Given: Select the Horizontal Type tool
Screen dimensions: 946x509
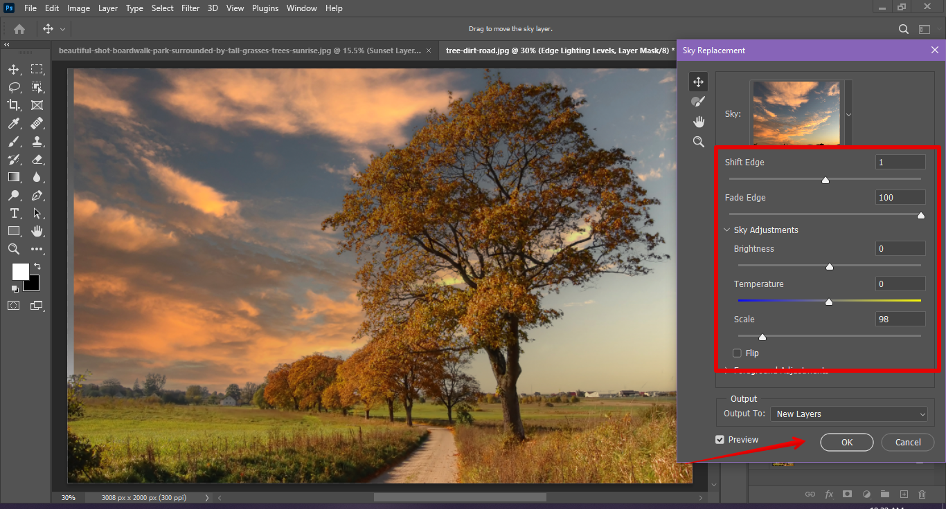Looking at the screenshot, I should [x=14, y=213].
